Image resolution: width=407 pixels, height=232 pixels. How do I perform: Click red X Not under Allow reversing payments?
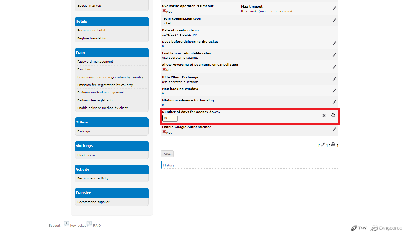click(x=167, y=70)
